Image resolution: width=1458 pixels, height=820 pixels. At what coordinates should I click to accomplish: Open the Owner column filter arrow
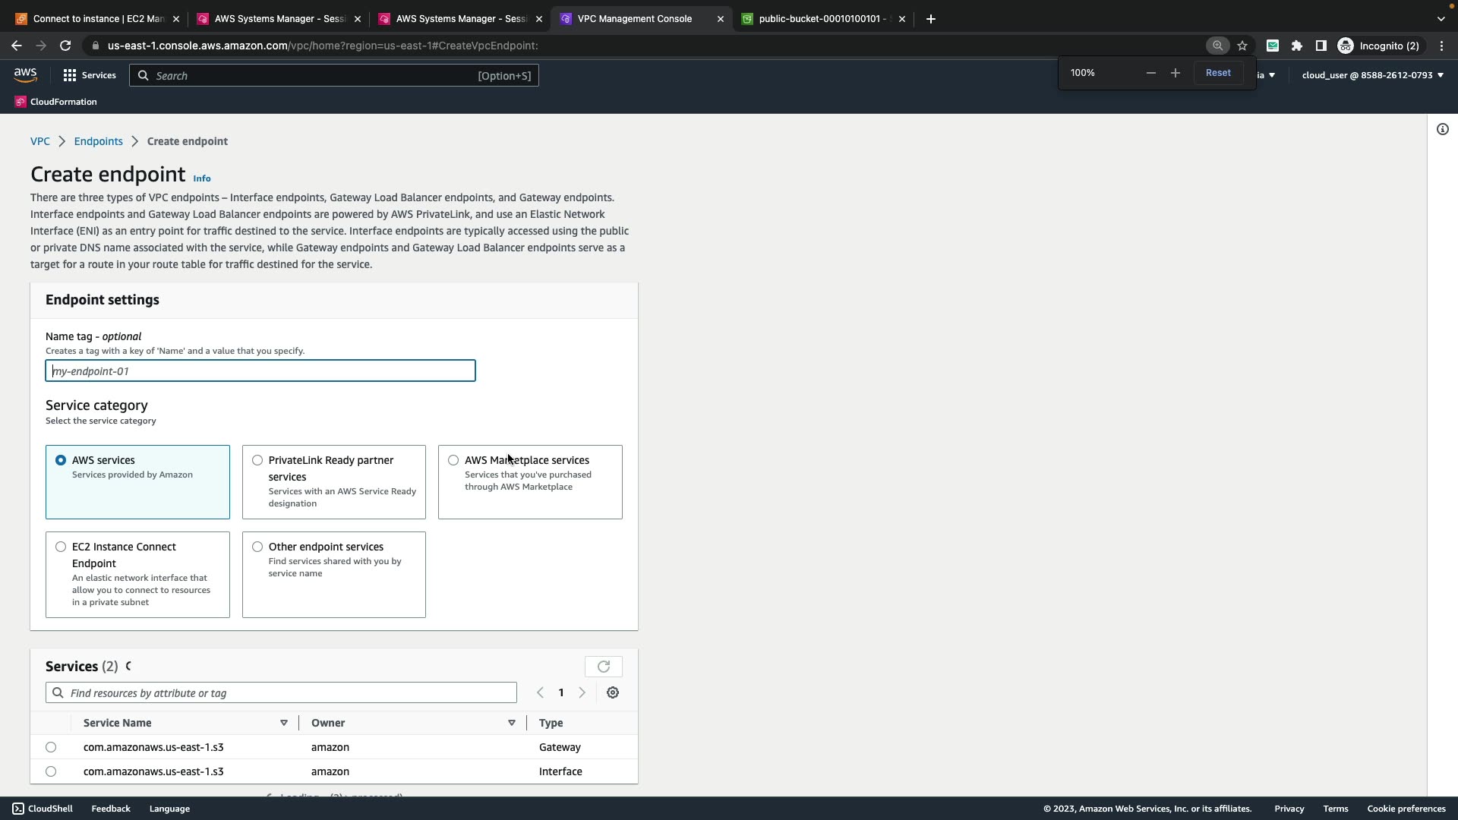coord(512,723)
